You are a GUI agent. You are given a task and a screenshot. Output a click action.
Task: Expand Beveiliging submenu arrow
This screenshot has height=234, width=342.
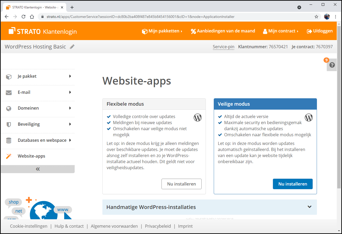pos(70,124)
